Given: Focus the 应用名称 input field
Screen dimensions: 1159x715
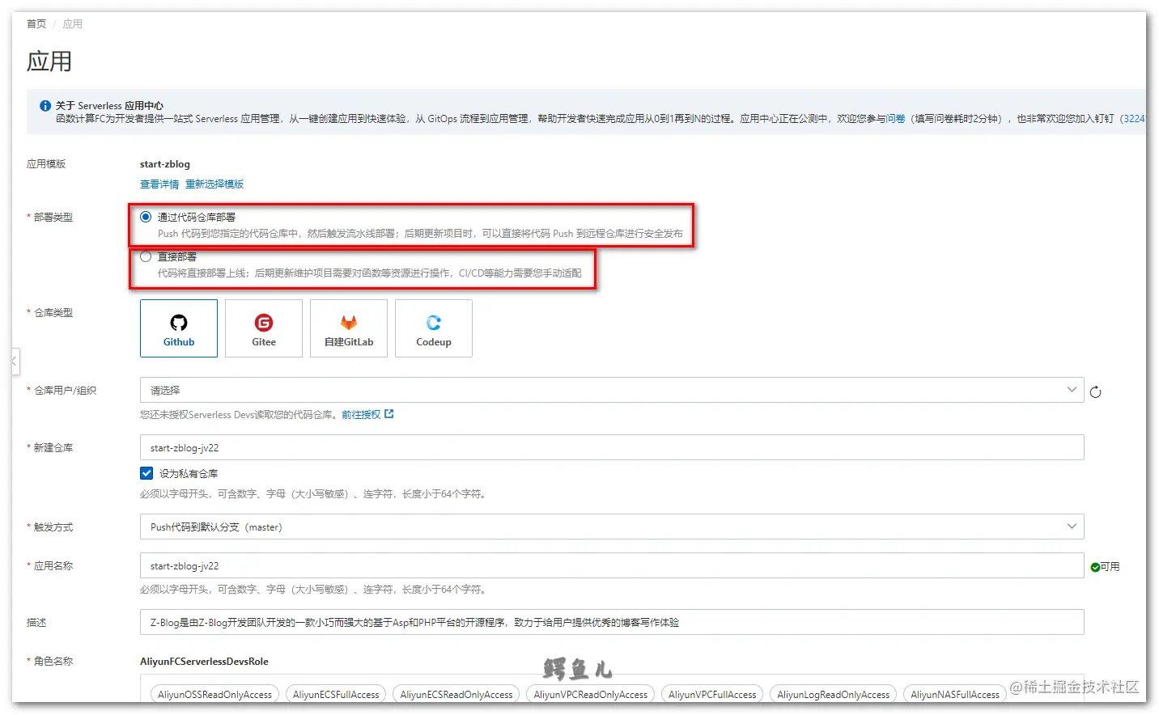Looking at the screenshot, I should click(x=612, y=565).
